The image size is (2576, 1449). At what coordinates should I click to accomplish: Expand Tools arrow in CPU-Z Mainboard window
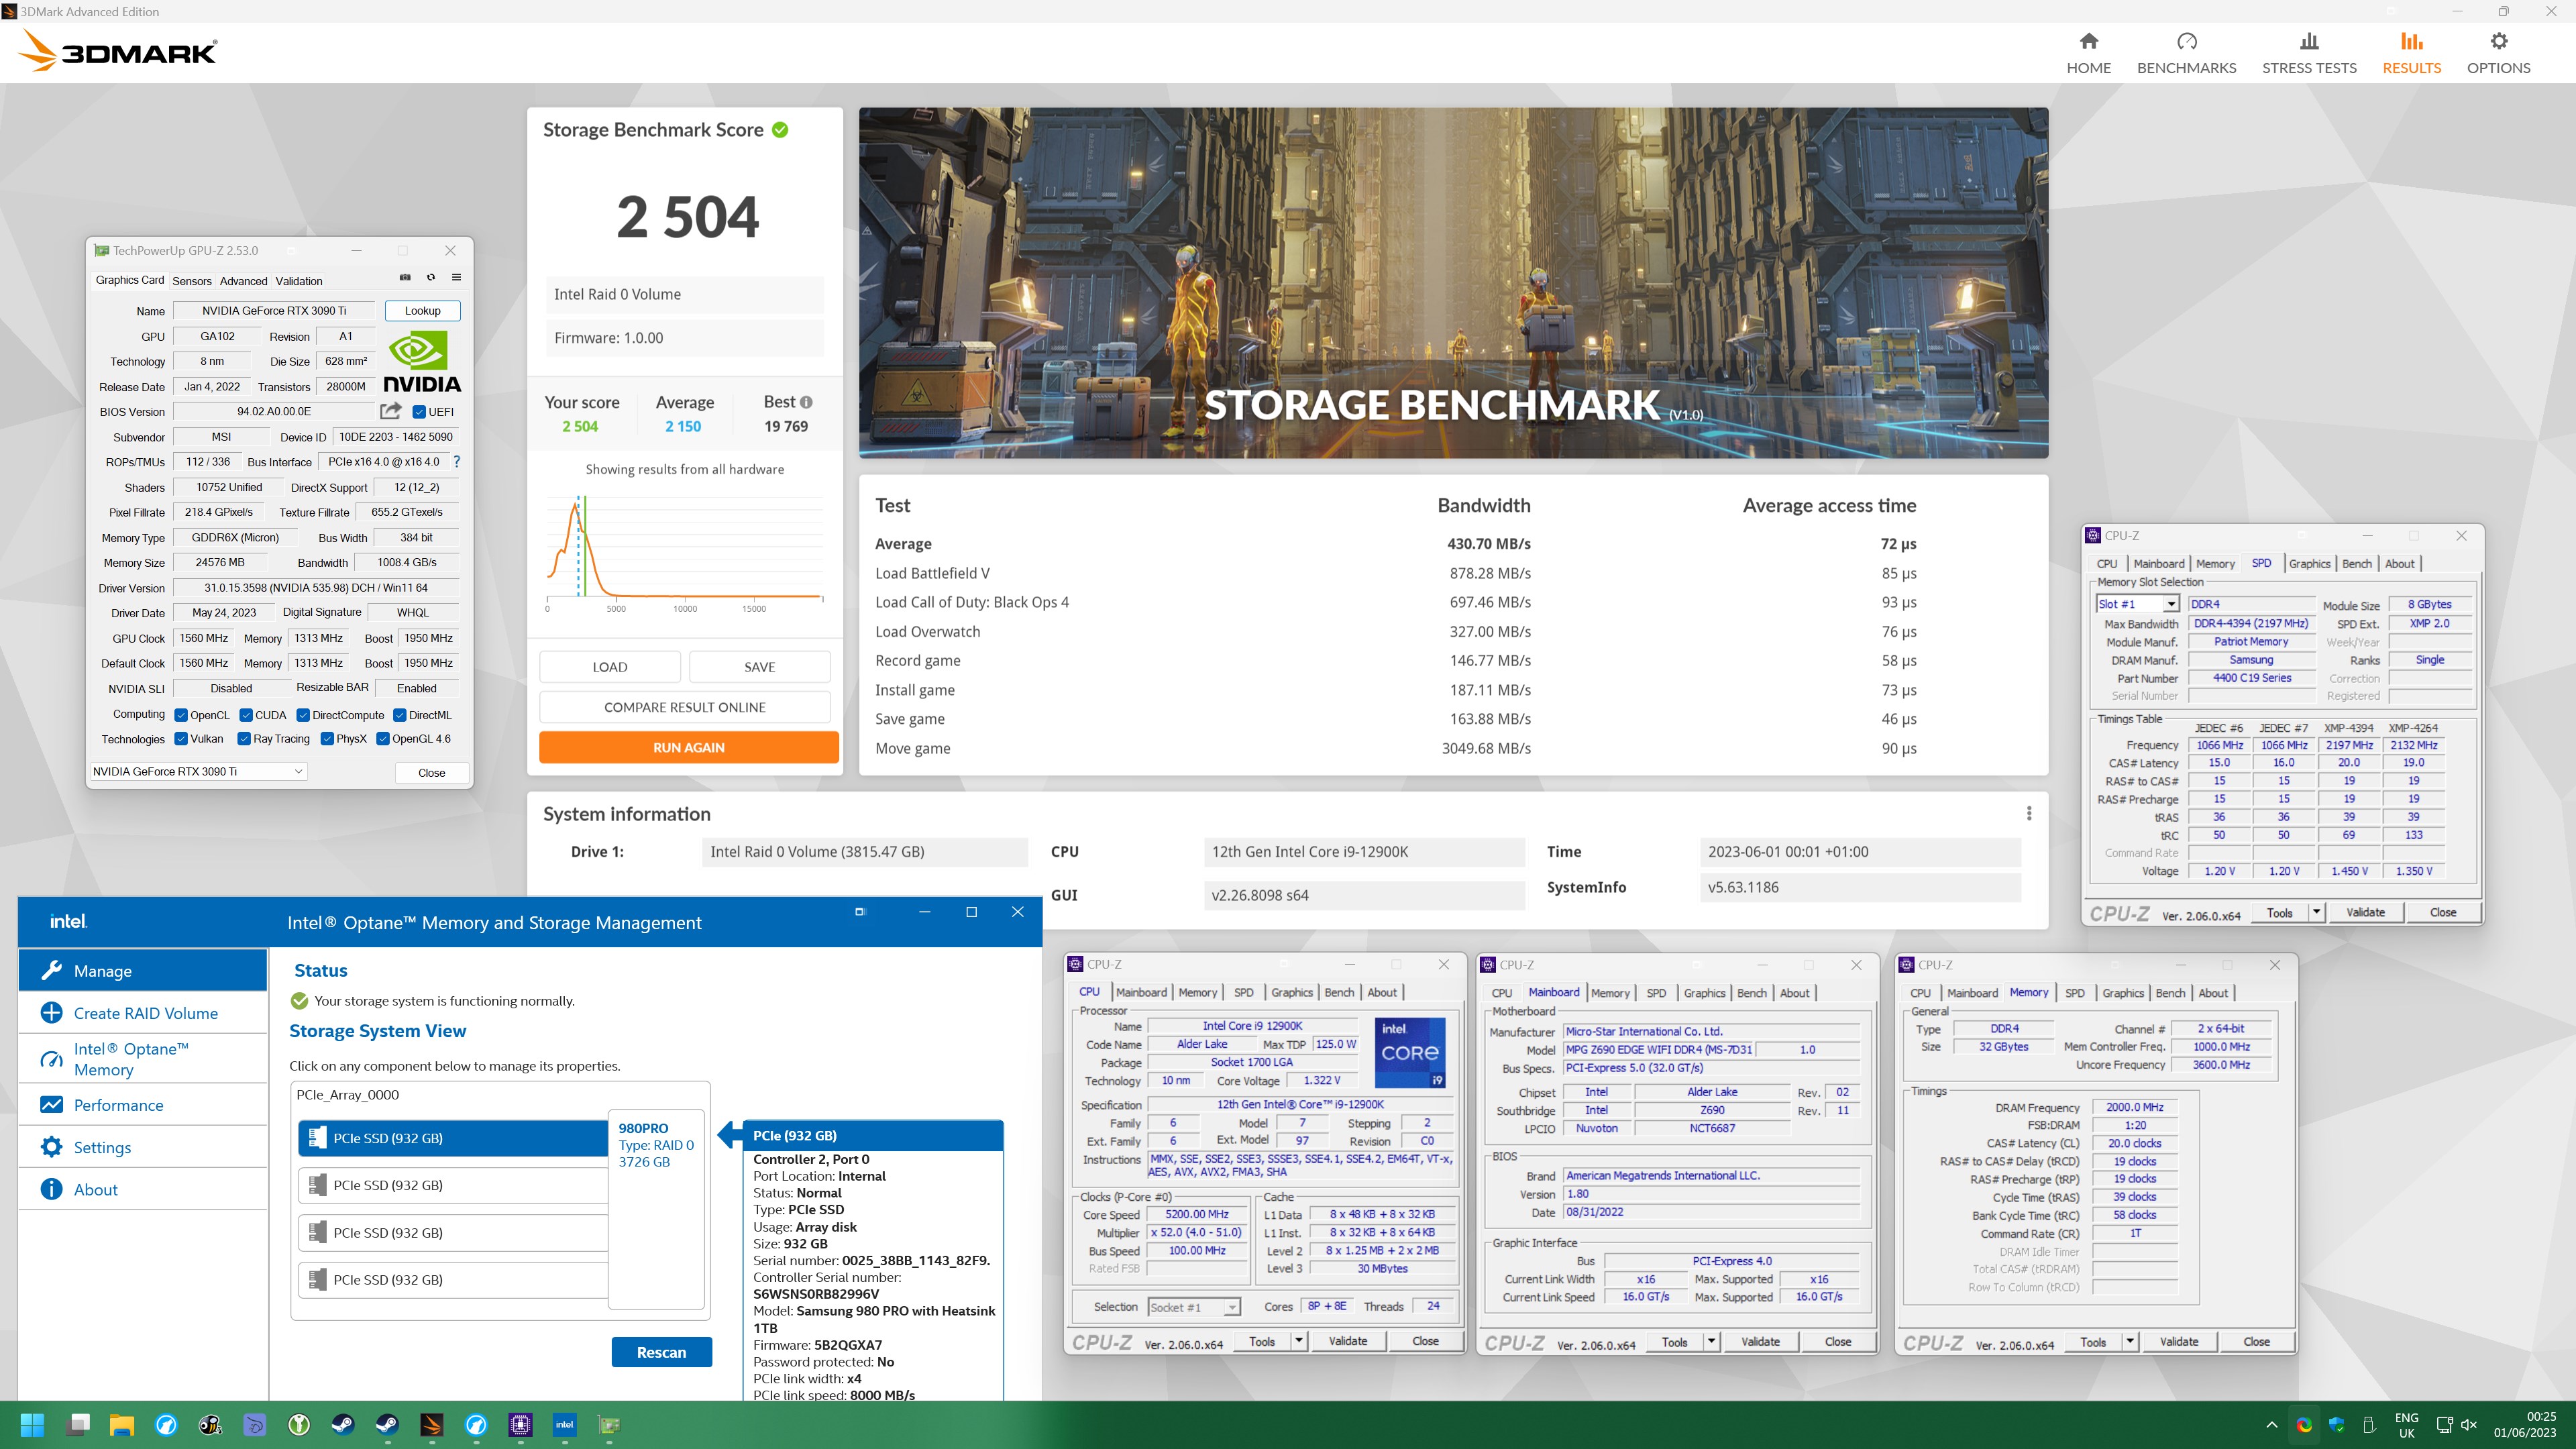pyautogui.click(x=1712, y=1342)
